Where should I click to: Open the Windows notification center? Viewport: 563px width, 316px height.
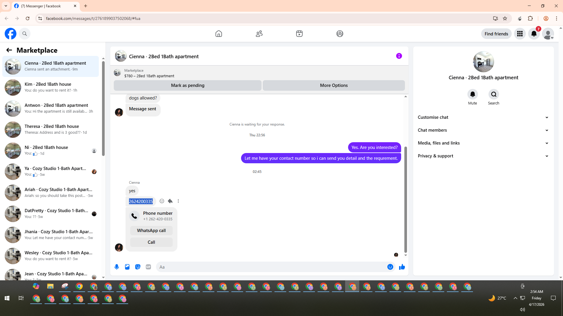click(553, 298)
